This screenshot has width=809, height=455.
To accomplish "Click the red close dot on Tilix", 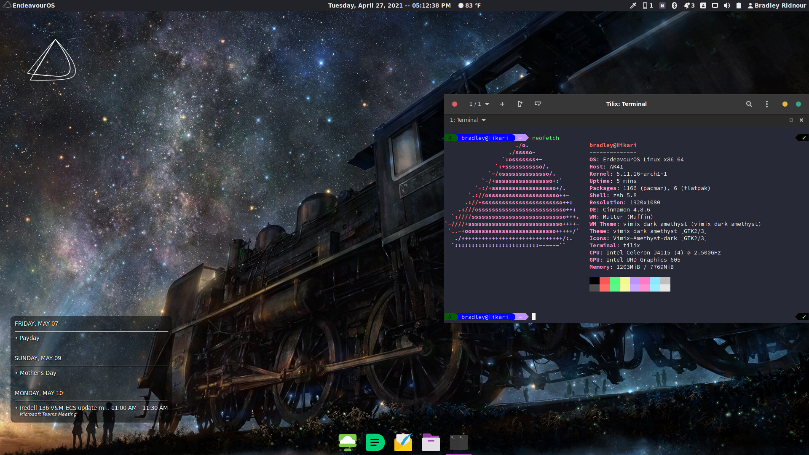I will (455, 104).
